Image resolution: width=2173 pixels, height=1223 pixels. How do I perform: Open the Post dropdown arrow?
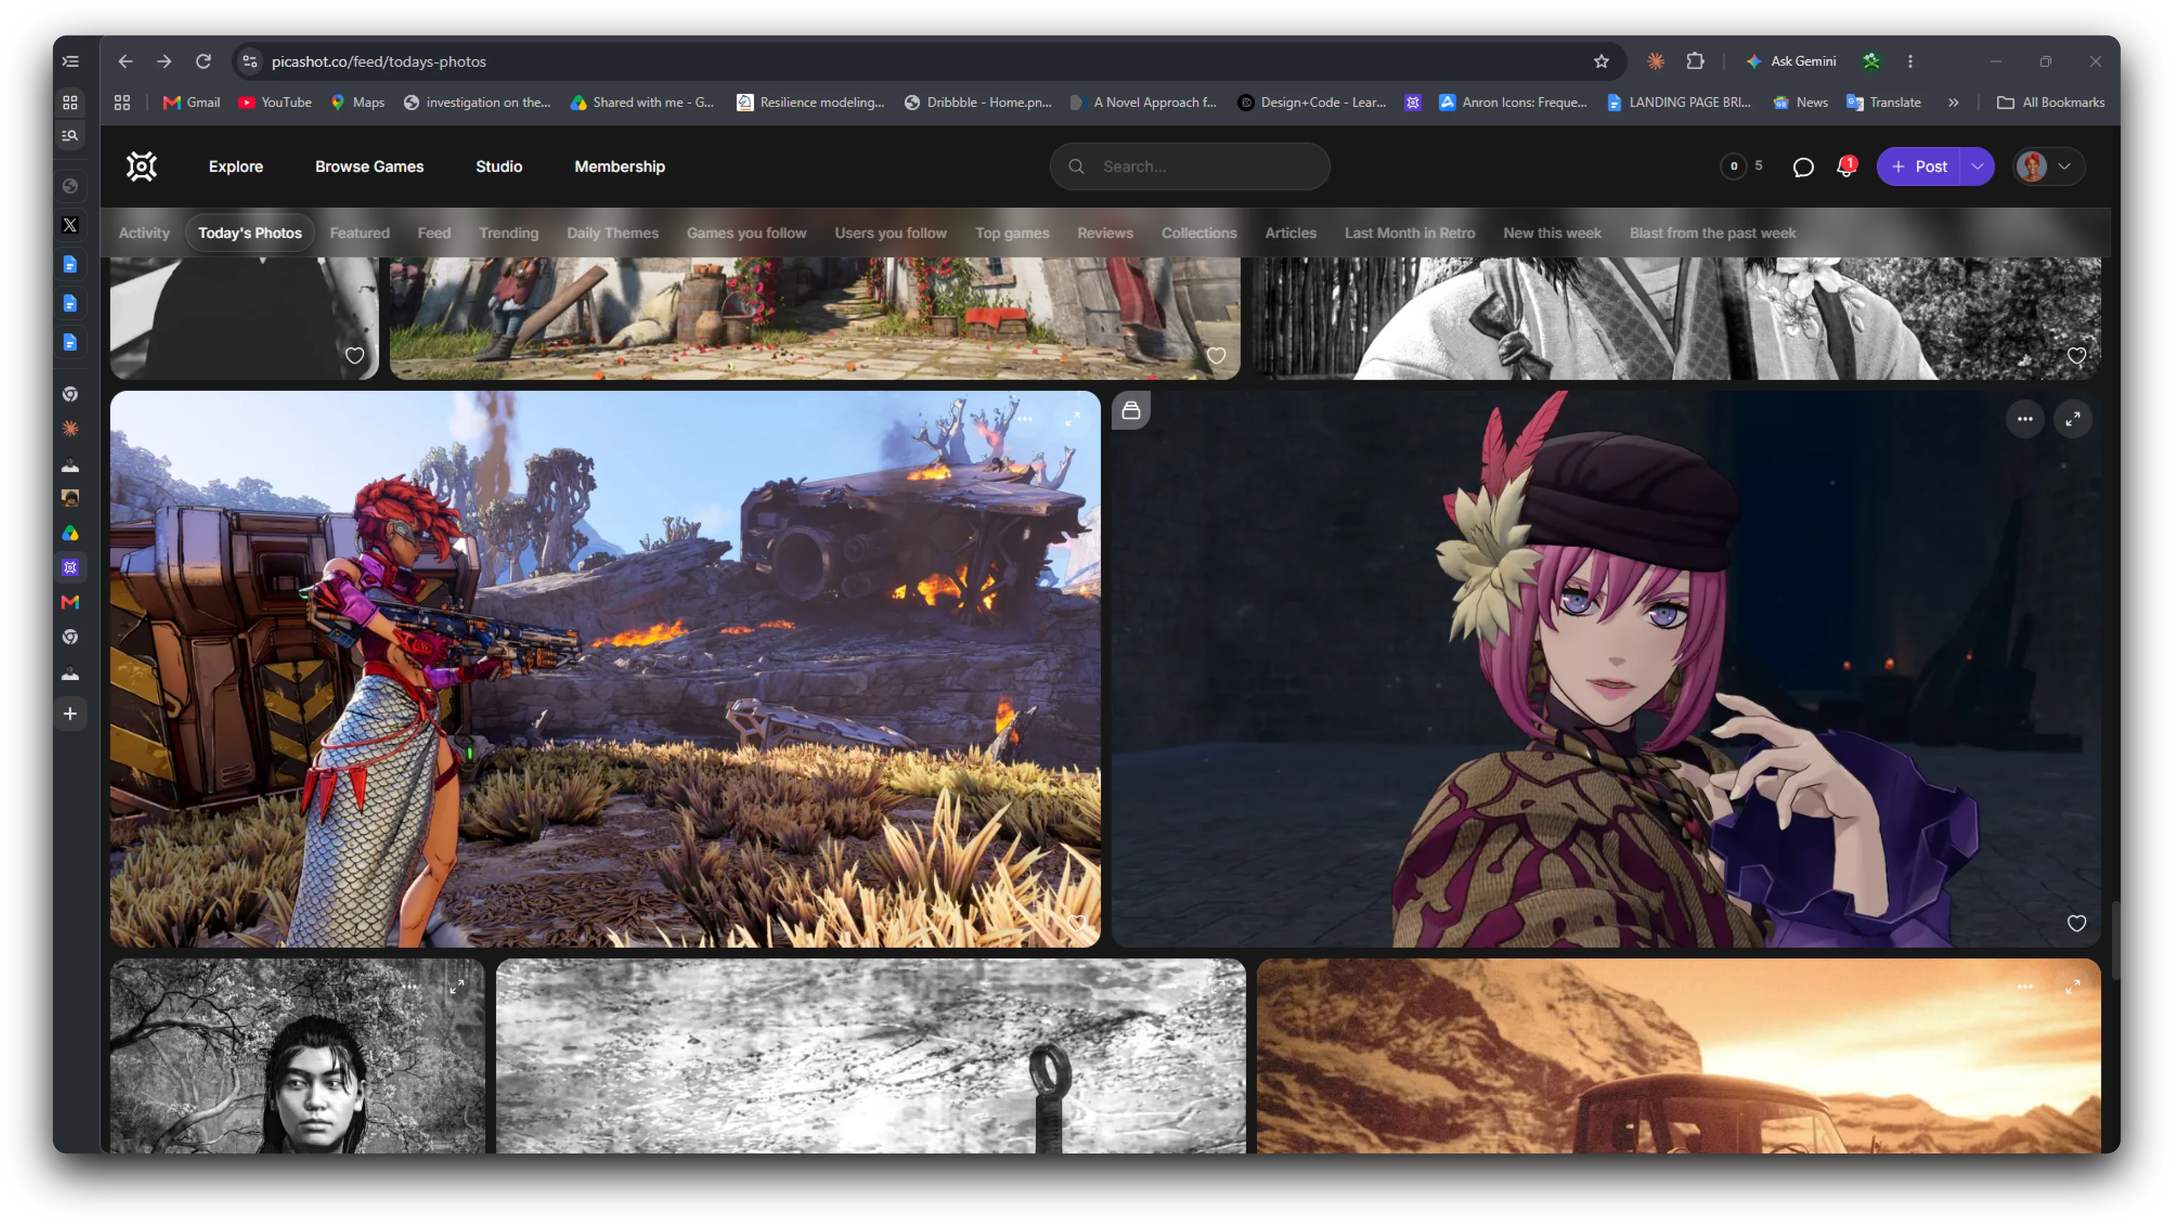1977,166
